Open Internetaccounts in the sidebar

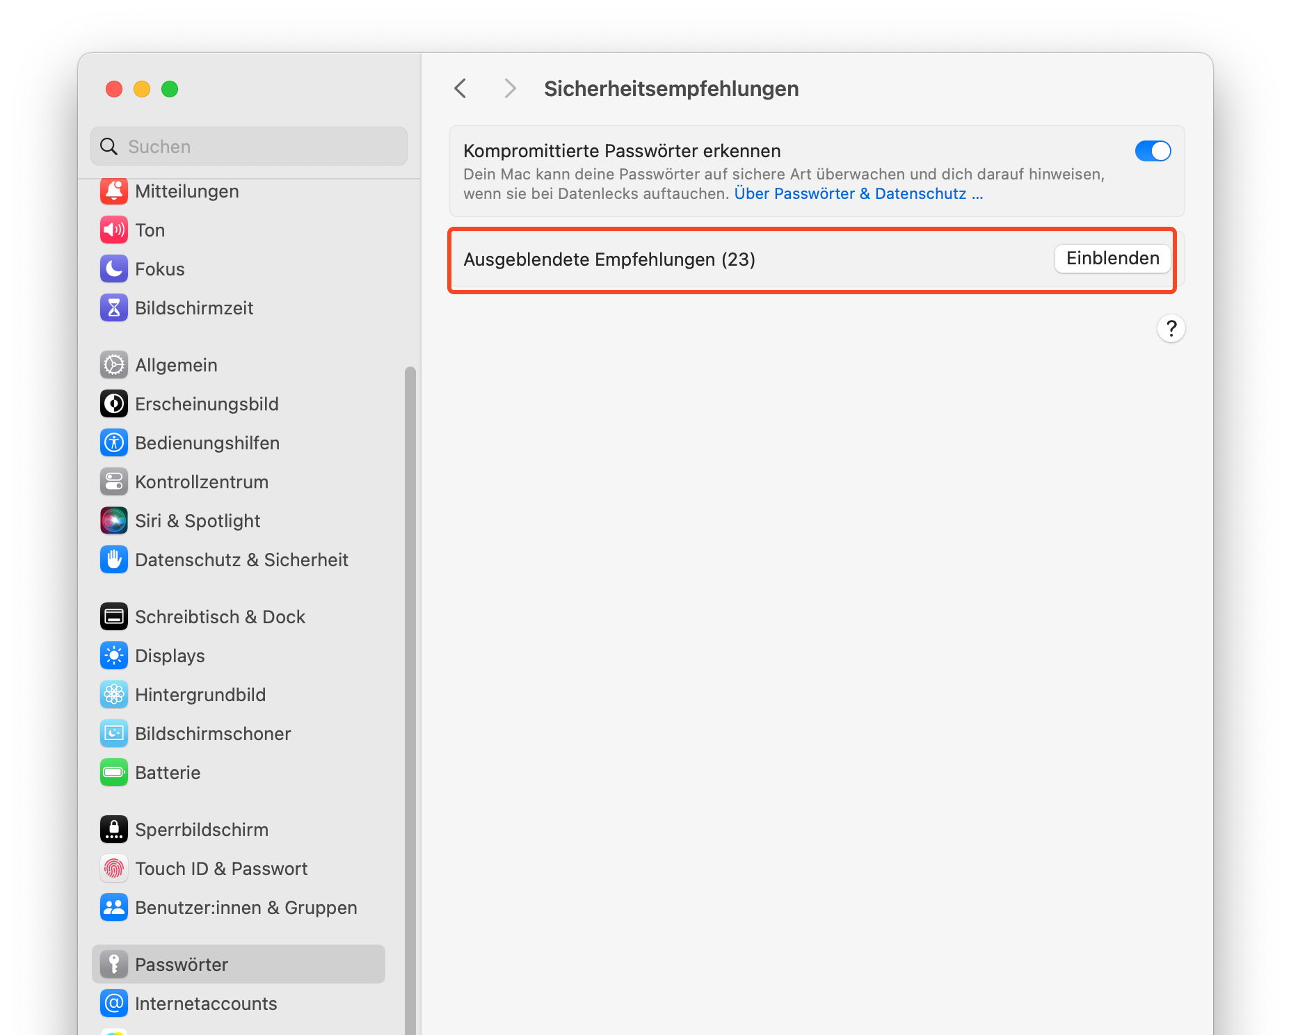pos(206,1004)
